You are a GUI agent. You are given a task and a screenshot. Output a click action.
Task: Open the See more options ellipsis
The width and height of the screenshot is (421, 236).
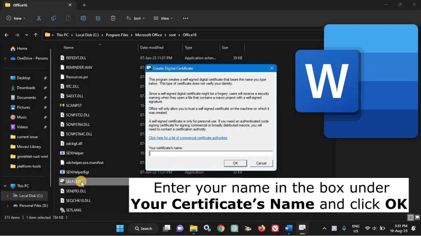tap(186, 18)
